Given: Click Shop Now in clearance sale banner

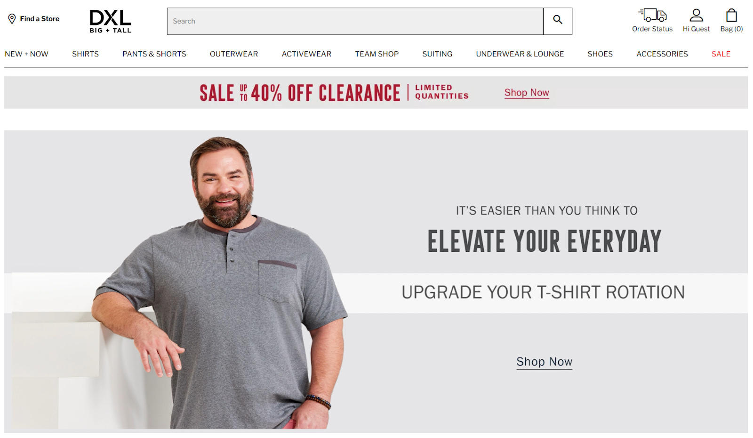Looking at the screenshot, I should tap(527, 93).
